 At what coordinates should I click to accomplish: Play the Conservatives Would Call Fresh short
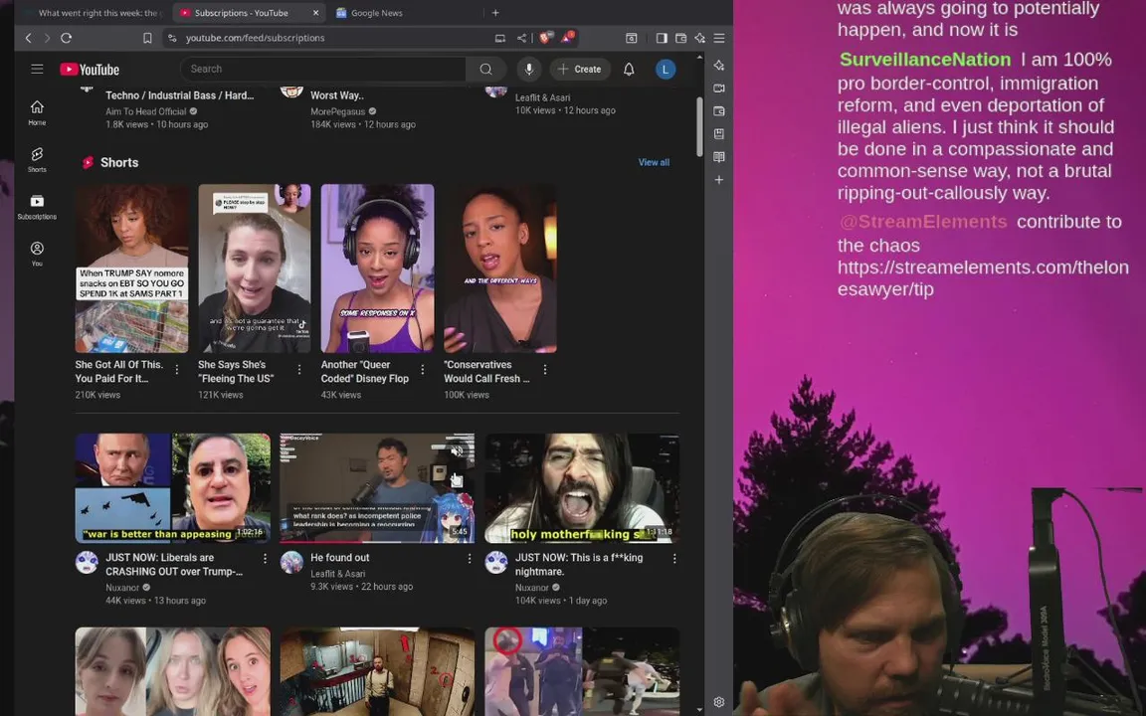(500, 268)
